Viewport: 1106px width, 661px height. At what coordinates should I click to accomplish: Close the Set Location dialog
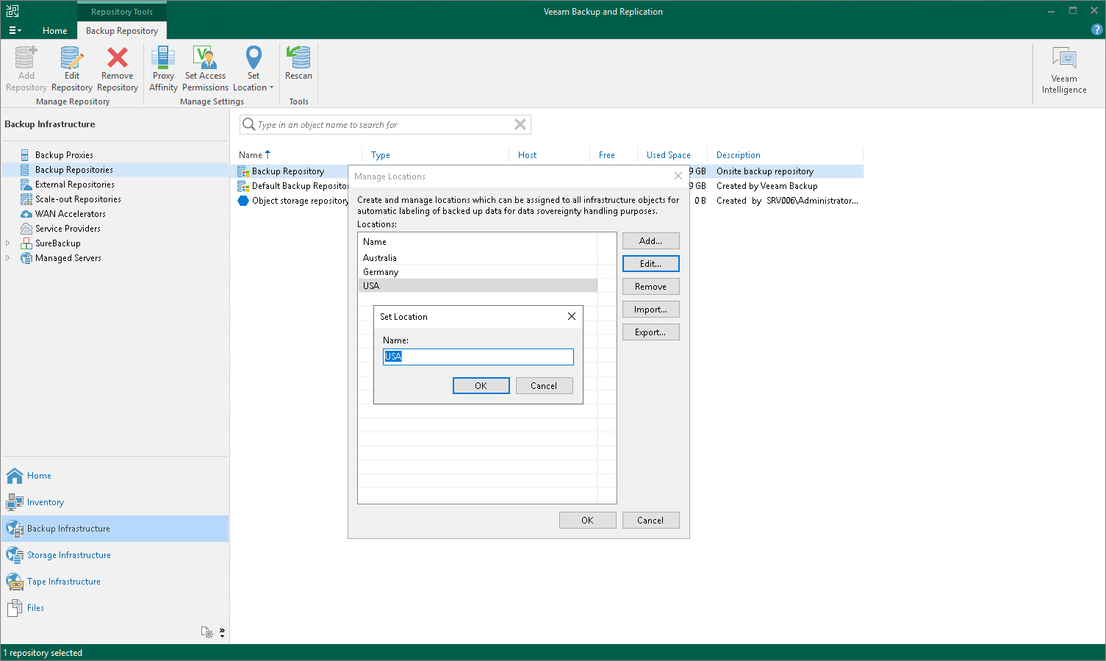click(x=571, y=316)
